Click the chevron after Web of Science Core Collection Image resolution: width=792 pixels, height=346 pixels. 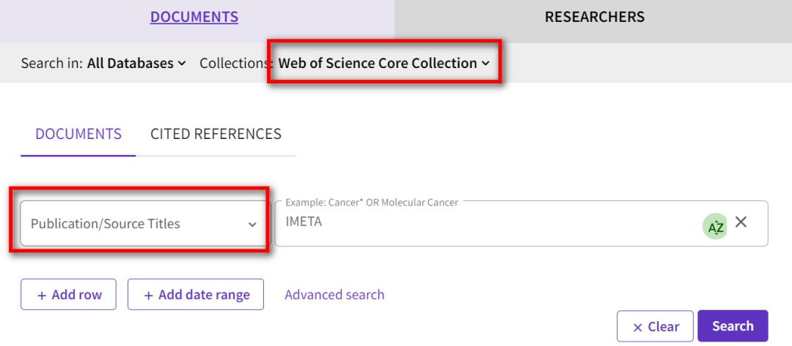click(485, 64)
